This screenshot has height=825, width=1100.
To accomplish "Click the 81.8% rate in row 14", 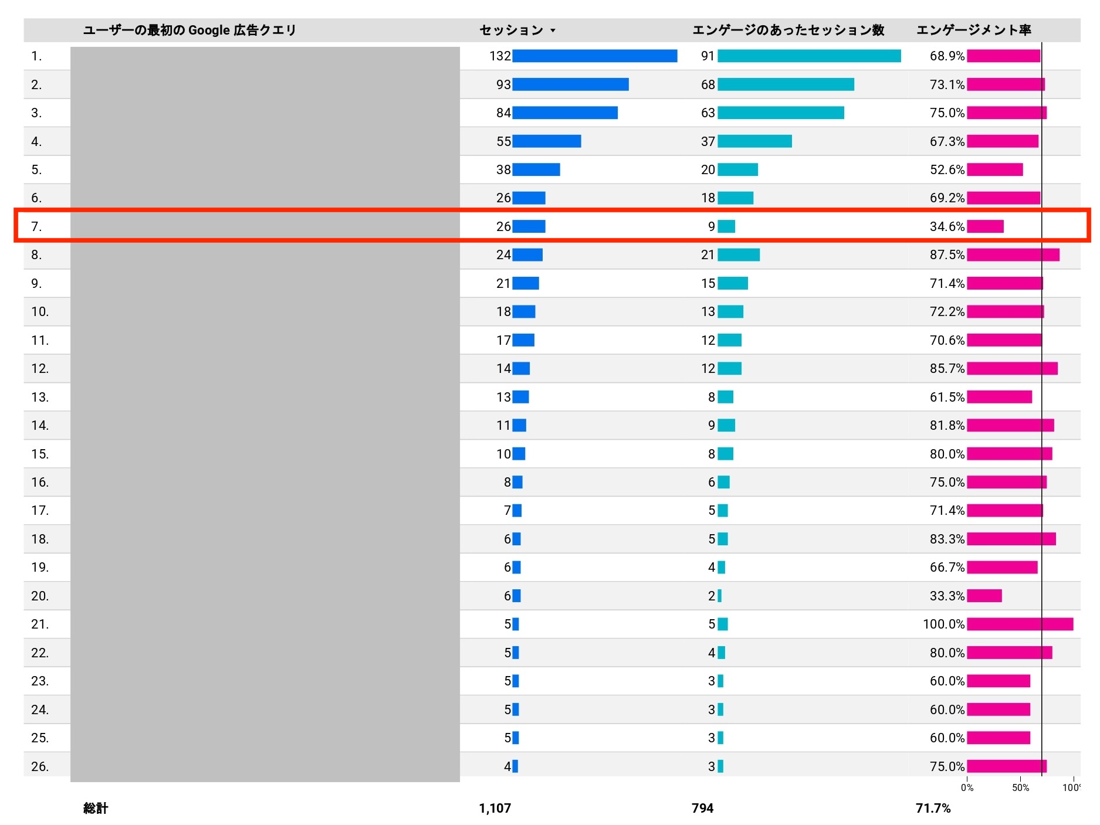I will [947, 426].
